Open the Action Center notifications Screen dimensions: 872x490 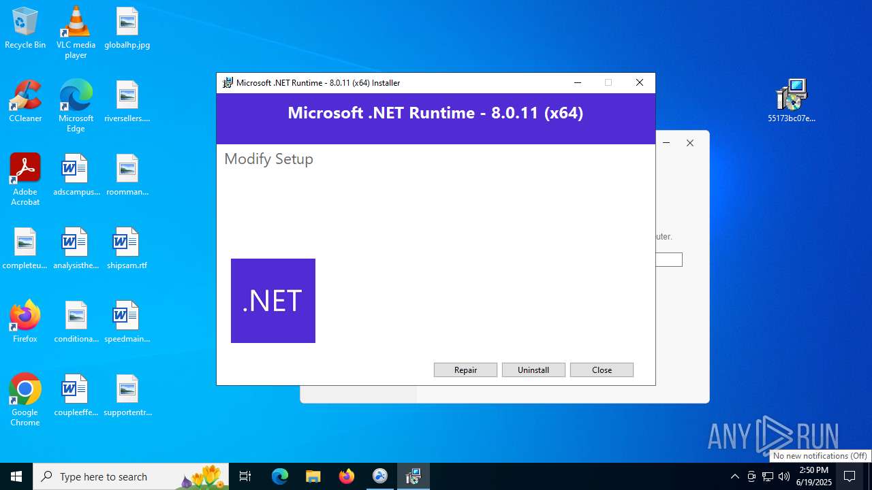pos(850,476)
